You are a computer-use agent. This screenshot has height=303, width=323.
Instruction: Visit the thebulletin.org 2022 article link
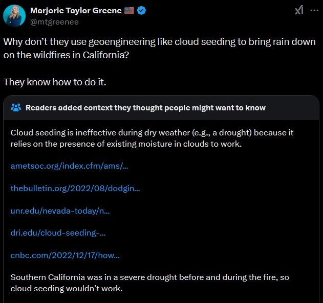pos(75,188)
